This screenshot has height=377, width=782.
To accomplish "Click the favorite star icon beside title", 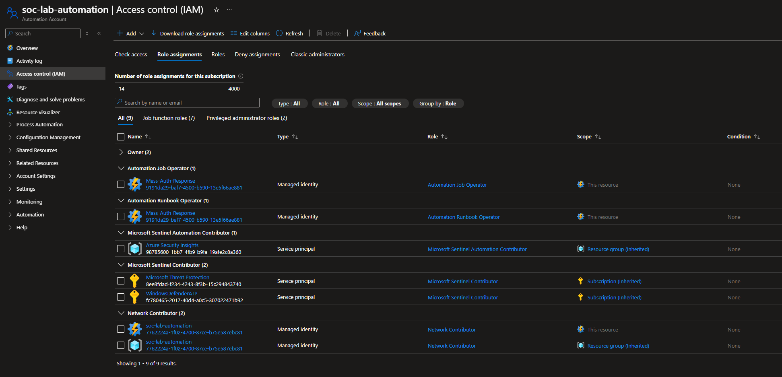I will click(217, 10).
